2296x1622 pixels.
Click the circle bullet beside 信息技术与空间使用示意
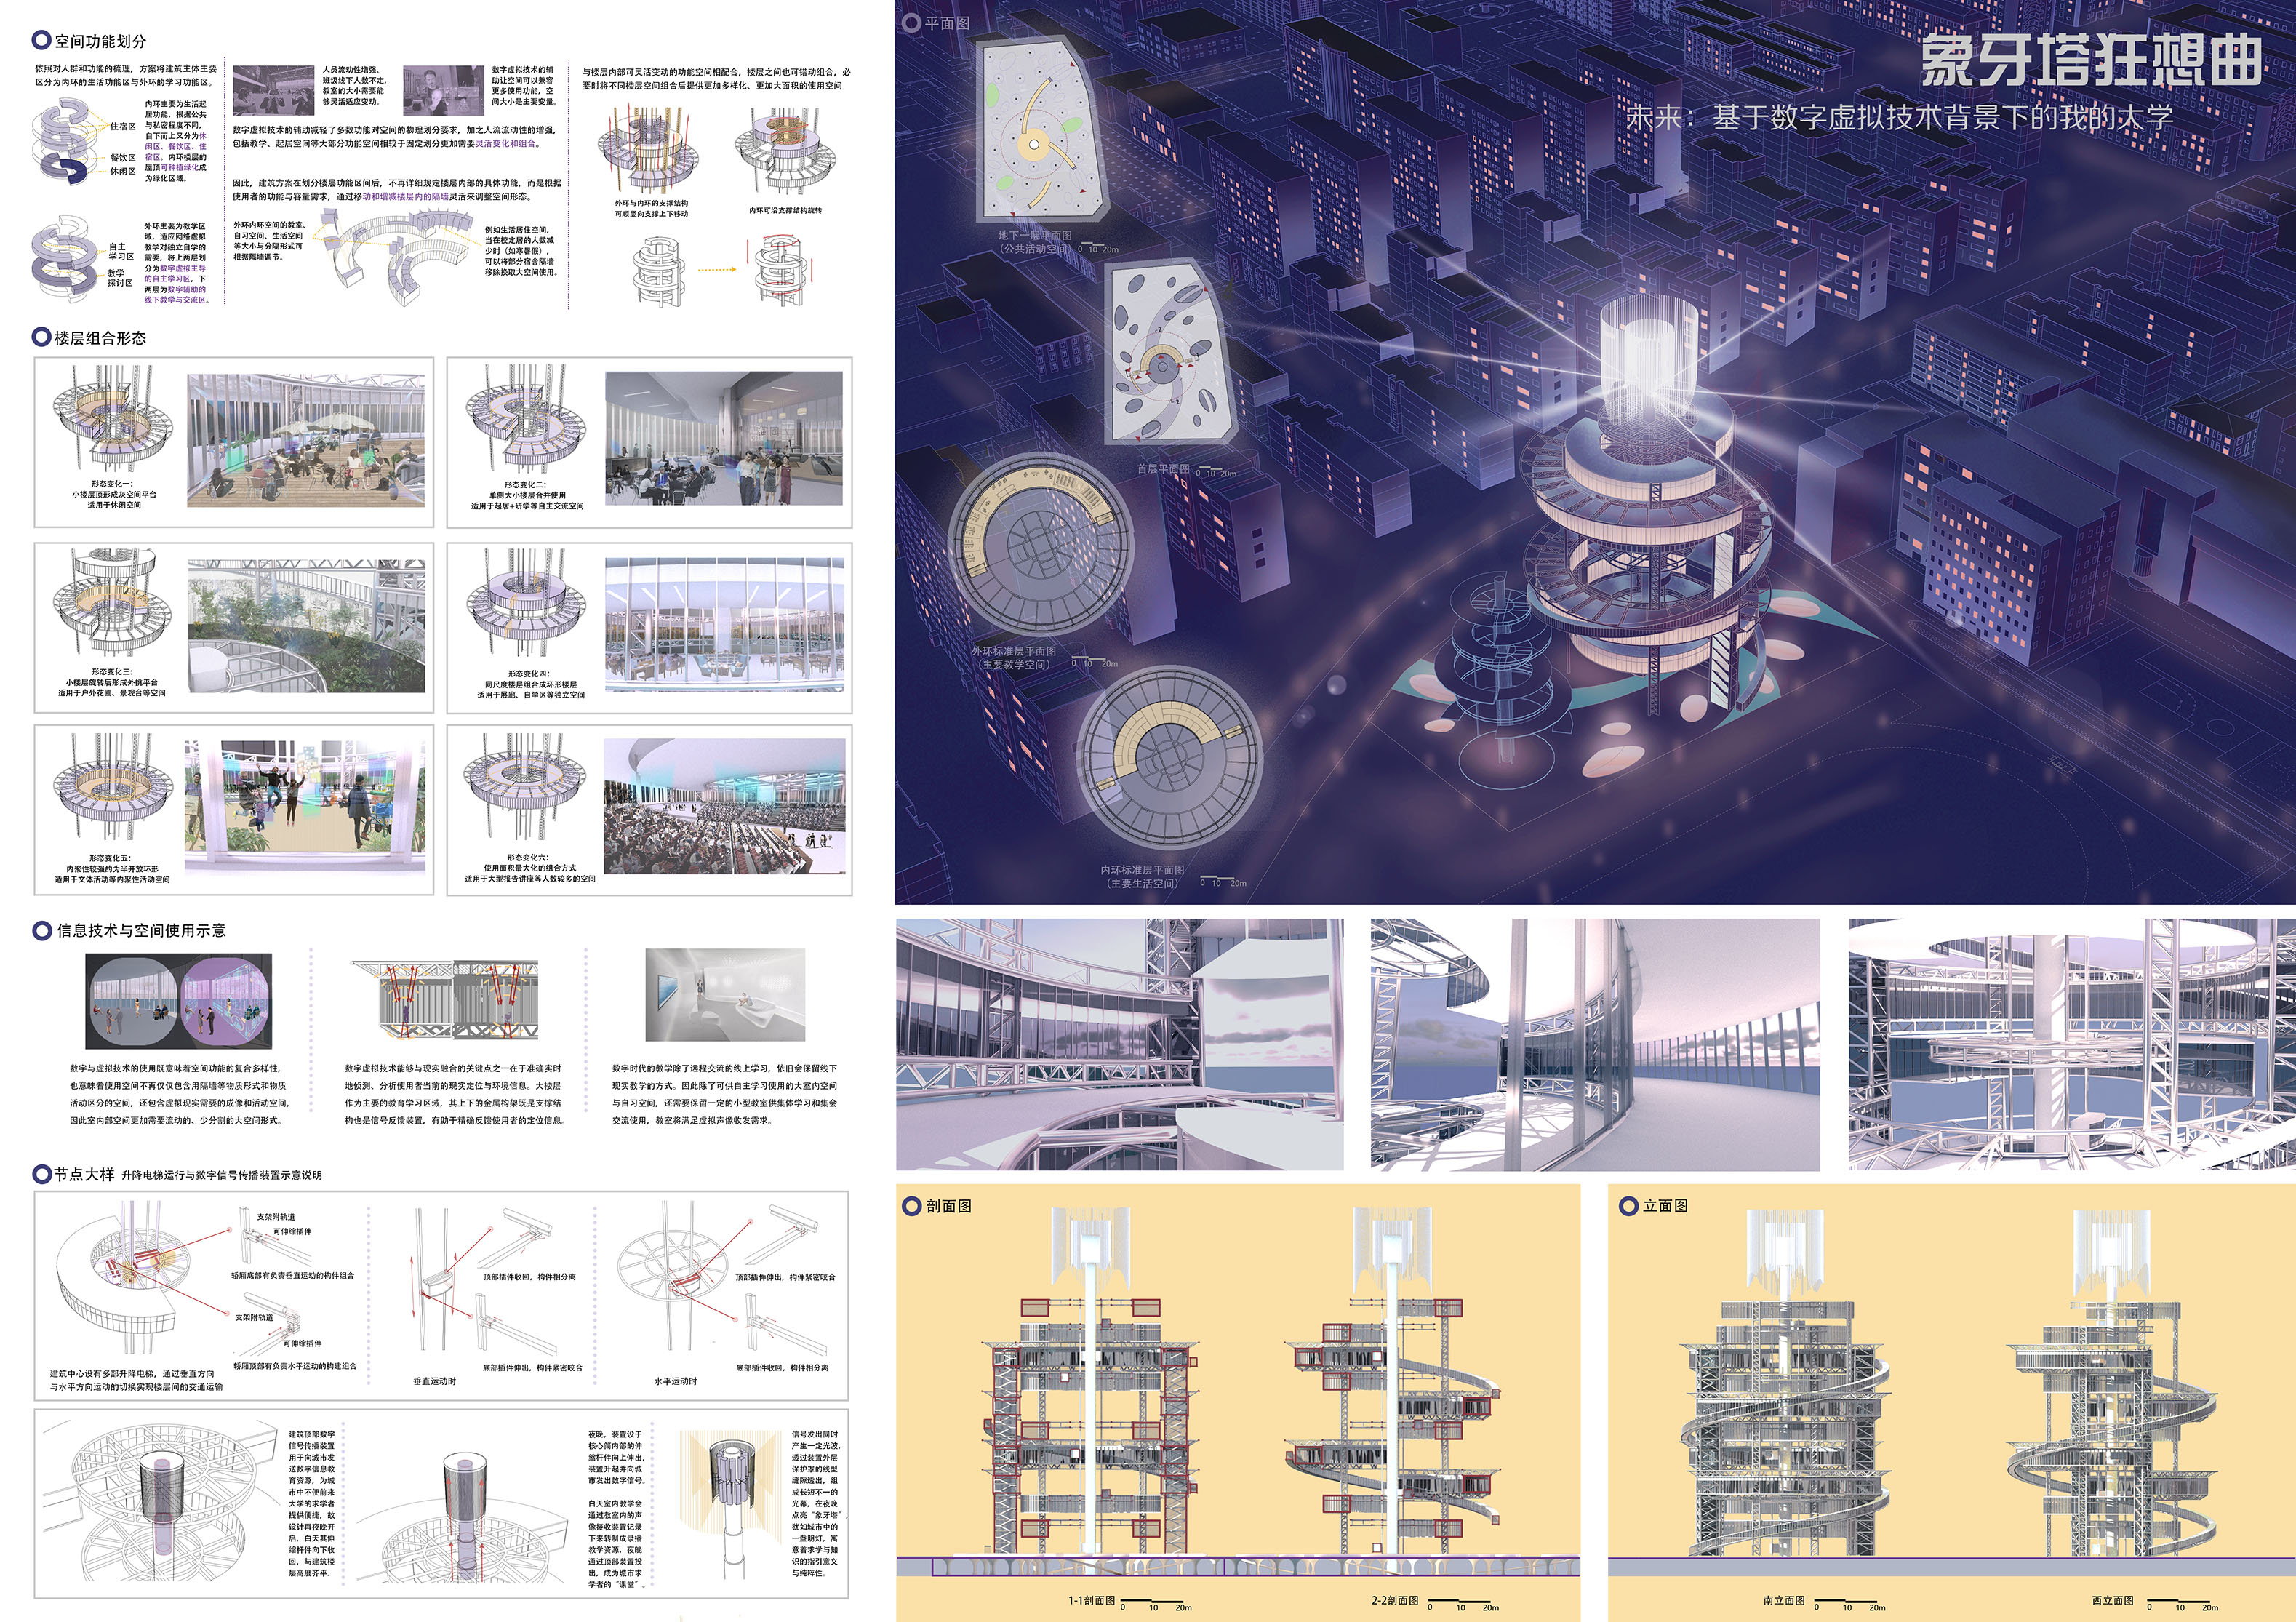click(x=41, y=930)
